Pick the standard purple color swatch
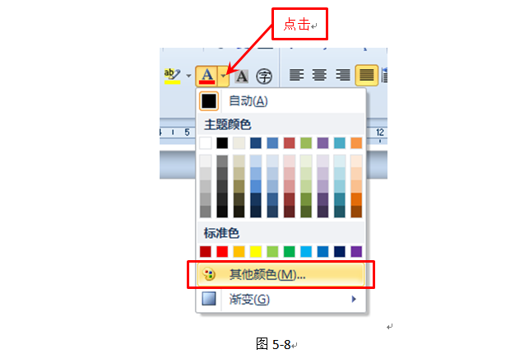The width and height of the screenshot is (515, 354). [356, 251]
